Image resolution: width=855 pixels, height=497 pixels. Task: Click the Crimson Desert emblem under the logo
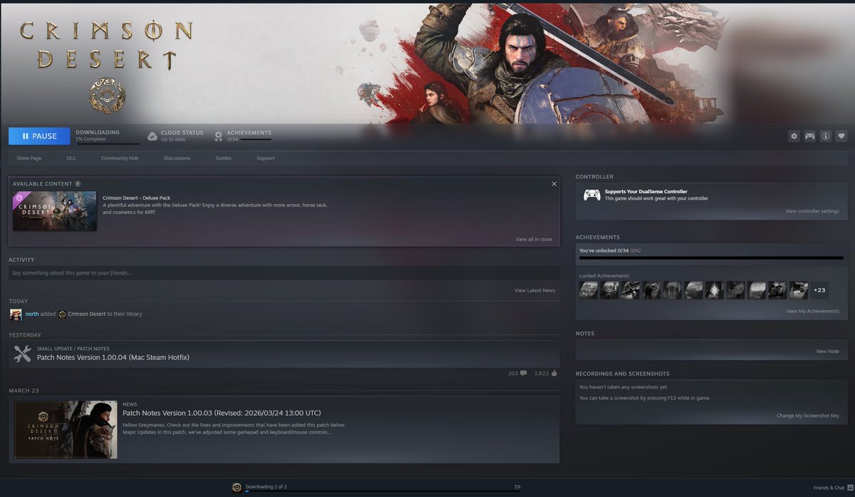pos(107,94)
